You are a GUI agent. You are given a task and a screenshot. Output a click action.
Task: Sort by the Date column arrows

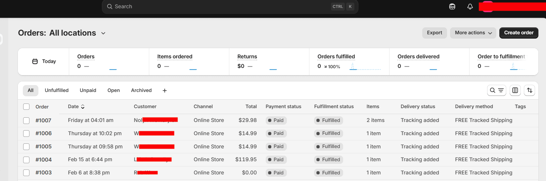pyautogui.click(x=83, y=106)
